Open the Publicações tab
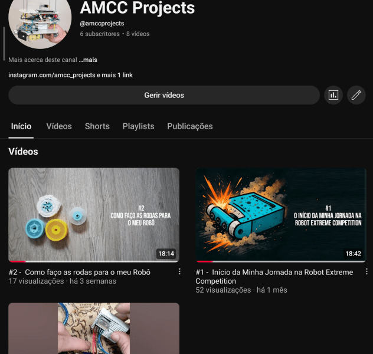Image resolution: width=373 pixels, height=354 pixels. click(190, 126)
